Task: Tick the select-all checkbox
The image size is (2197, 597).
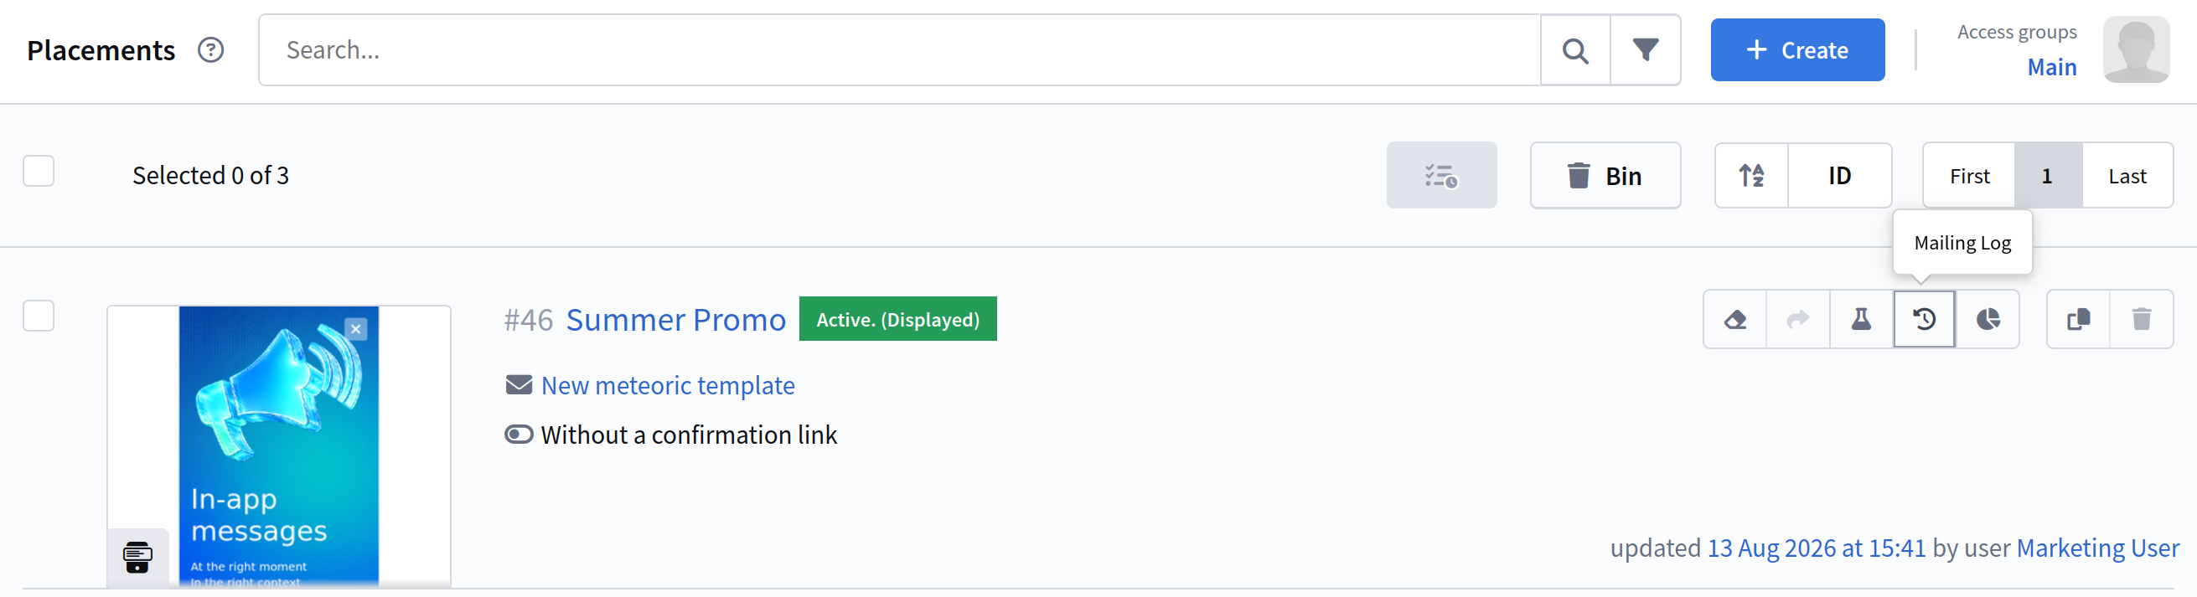Action: pyautogui.click(x=39, y=171)
